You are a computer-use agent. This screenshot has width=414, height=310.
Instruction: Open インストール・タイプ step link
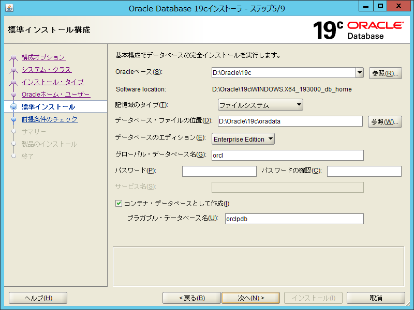pyautogui.click(x=53, y=82)
